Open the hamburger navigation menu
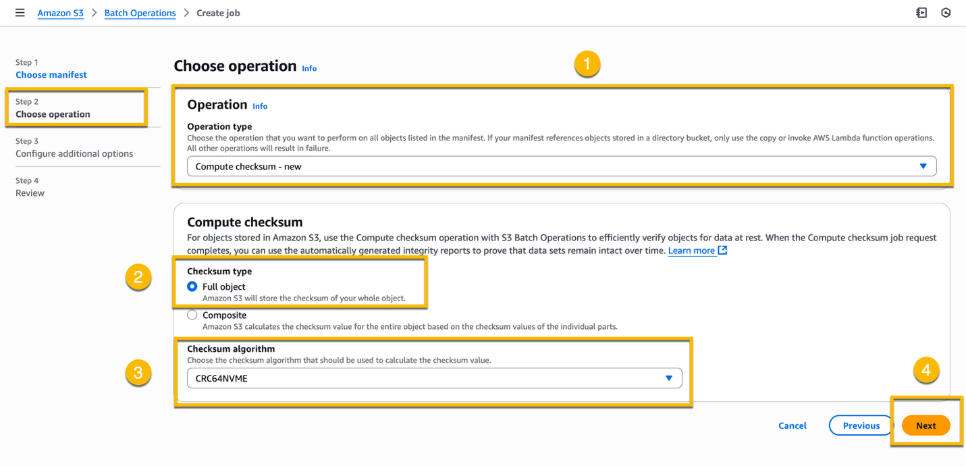 [x=20, y=13]
